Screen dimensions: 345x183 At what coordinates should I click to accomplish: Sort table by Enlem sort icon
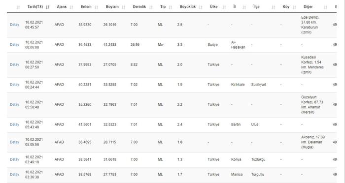[x=97, y=7]
